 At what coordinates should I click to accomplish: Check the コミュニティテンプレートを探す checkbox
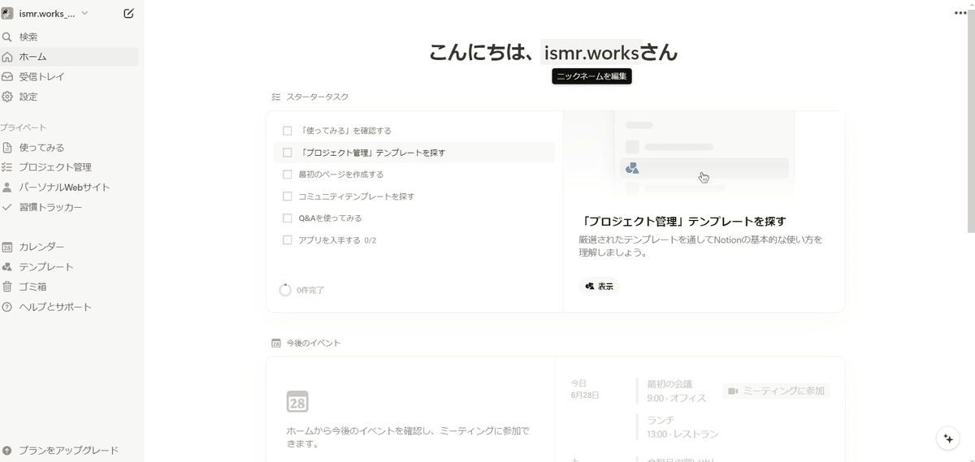point(287,196)
